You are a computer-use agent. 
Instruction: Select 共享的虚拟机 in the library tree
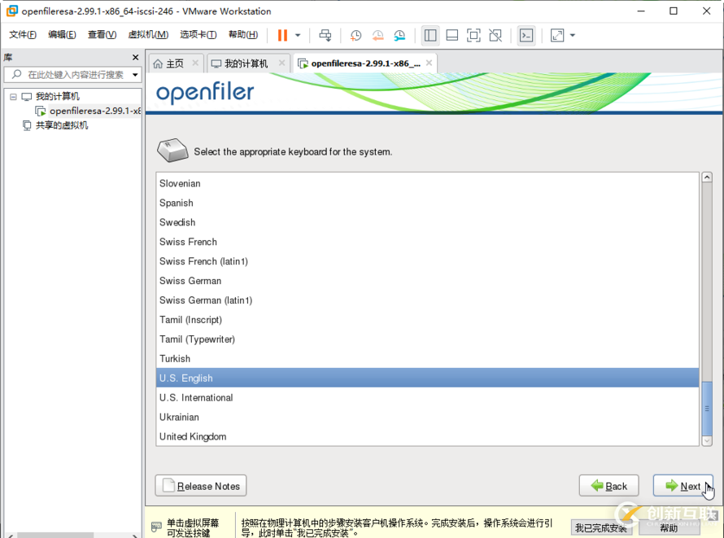[x=61, y=125]
